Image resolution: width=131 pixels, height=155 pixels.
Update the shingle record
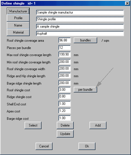click(65, 134)
